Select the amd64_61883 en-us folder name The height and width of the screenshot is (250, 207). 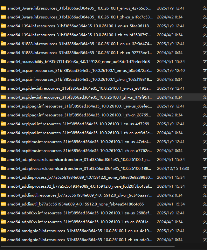tap(79, 44)
